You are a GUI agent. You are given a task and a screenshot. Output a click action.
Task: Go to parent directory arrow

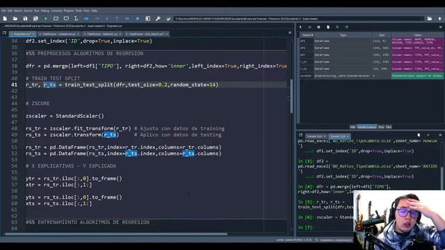(x=439, y=19)
